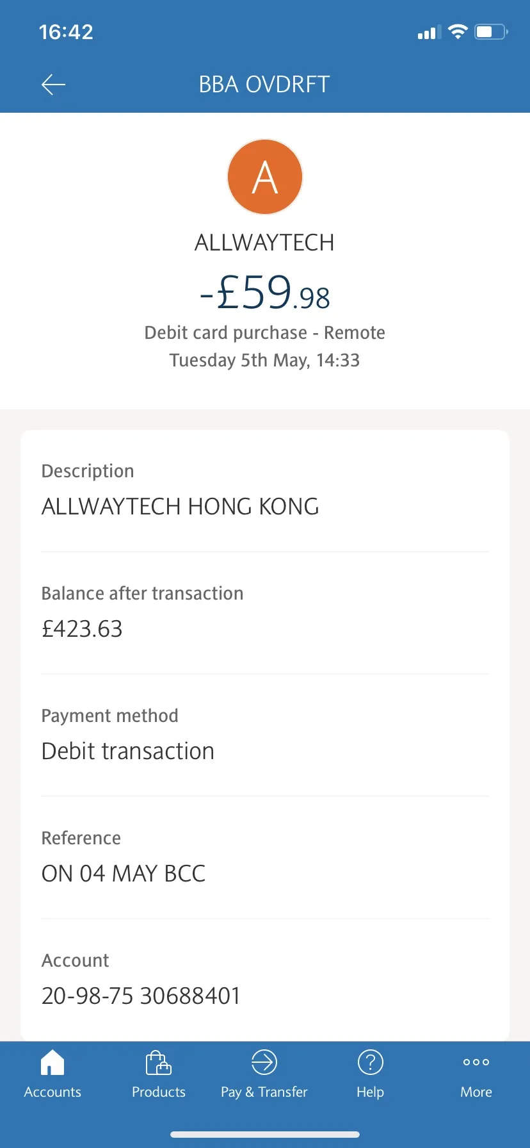530x1148 pixels.
Task: Select the Accounts tab label
Action: click(x=52, y=1092)
